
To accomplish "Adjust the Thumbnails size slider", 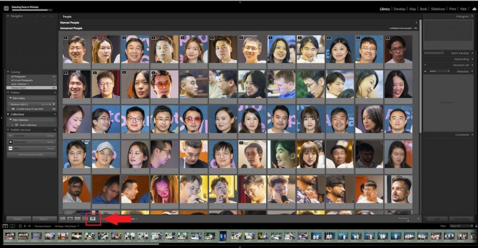I will pos(408,220).
